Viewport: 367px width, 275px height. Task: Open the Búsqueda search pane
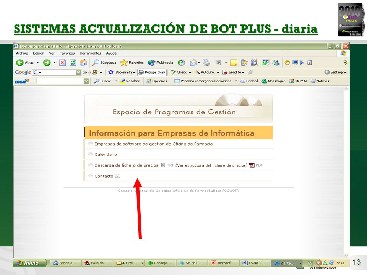pos(104,63)
